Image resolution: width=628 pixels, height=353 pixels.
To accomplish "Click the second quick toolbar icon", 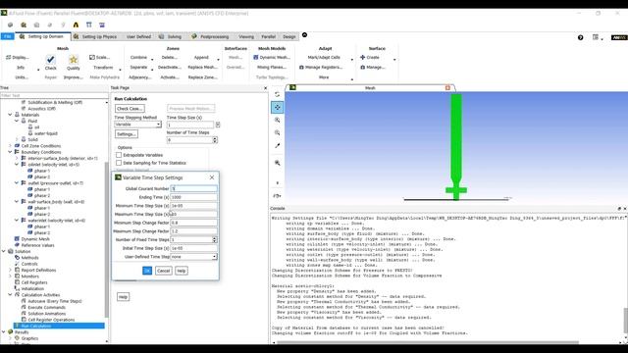I will (x=24, y=25).
